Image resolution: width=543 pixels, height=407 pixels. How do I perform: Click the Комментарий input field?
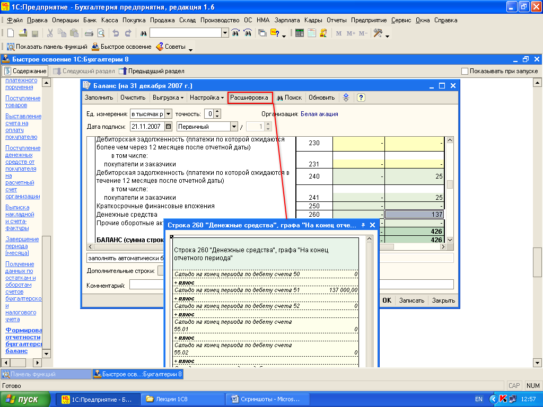[x=291, y=285]
